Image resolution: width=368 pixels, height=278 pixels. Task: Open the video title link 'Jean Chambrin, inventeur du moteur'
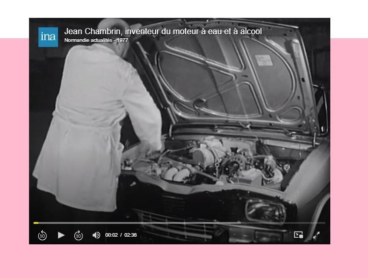tap(163, 31)
